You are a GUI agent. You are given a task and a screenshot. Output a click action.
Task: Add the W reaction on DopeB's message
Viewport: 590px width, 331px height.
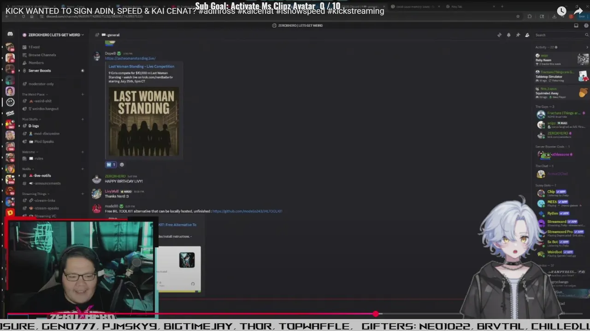[111, 165]
